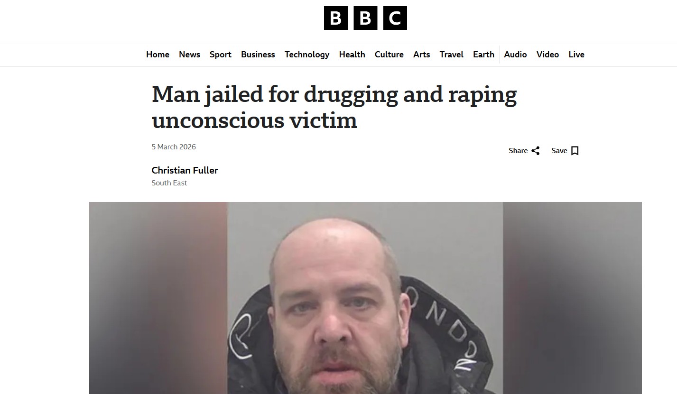677x394 pixels.
Task: Click the Save label text
Action: (559, 151)
